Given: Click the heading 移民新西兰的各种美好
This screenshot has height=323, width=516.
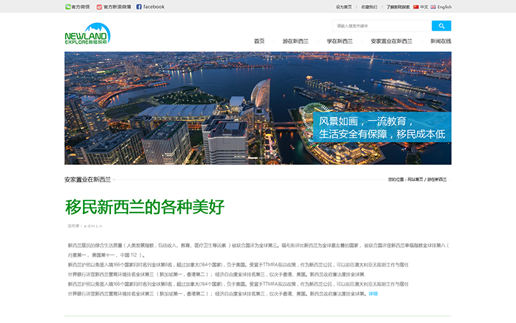Looking at the screenshot, I should tap(145, 207).
